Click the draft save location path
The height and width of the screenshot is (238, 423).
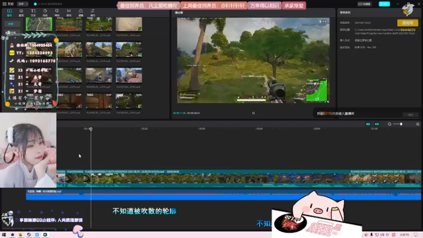(384, 32)
